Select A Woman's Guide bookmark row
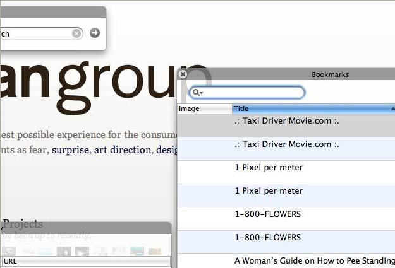 click(286, 261)
